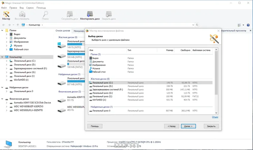The width and height of the screenshot is (253, 150).
Task: Click the Asmedia physical disk icon
Action: (x=61, y=101)
